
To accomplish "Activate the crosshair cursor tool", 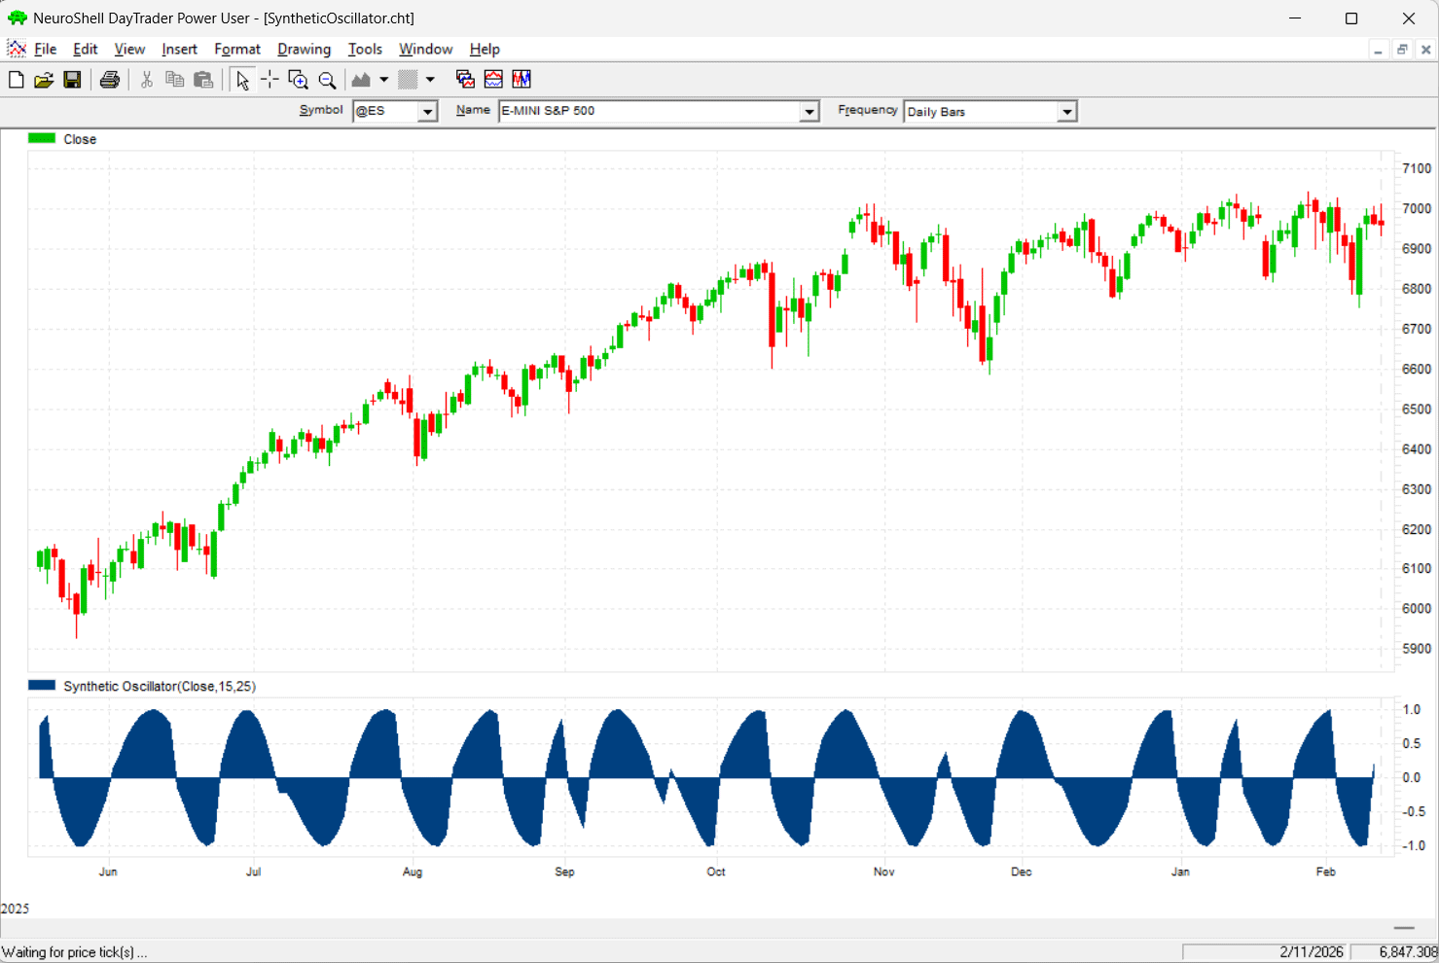I will coord(270,80).
